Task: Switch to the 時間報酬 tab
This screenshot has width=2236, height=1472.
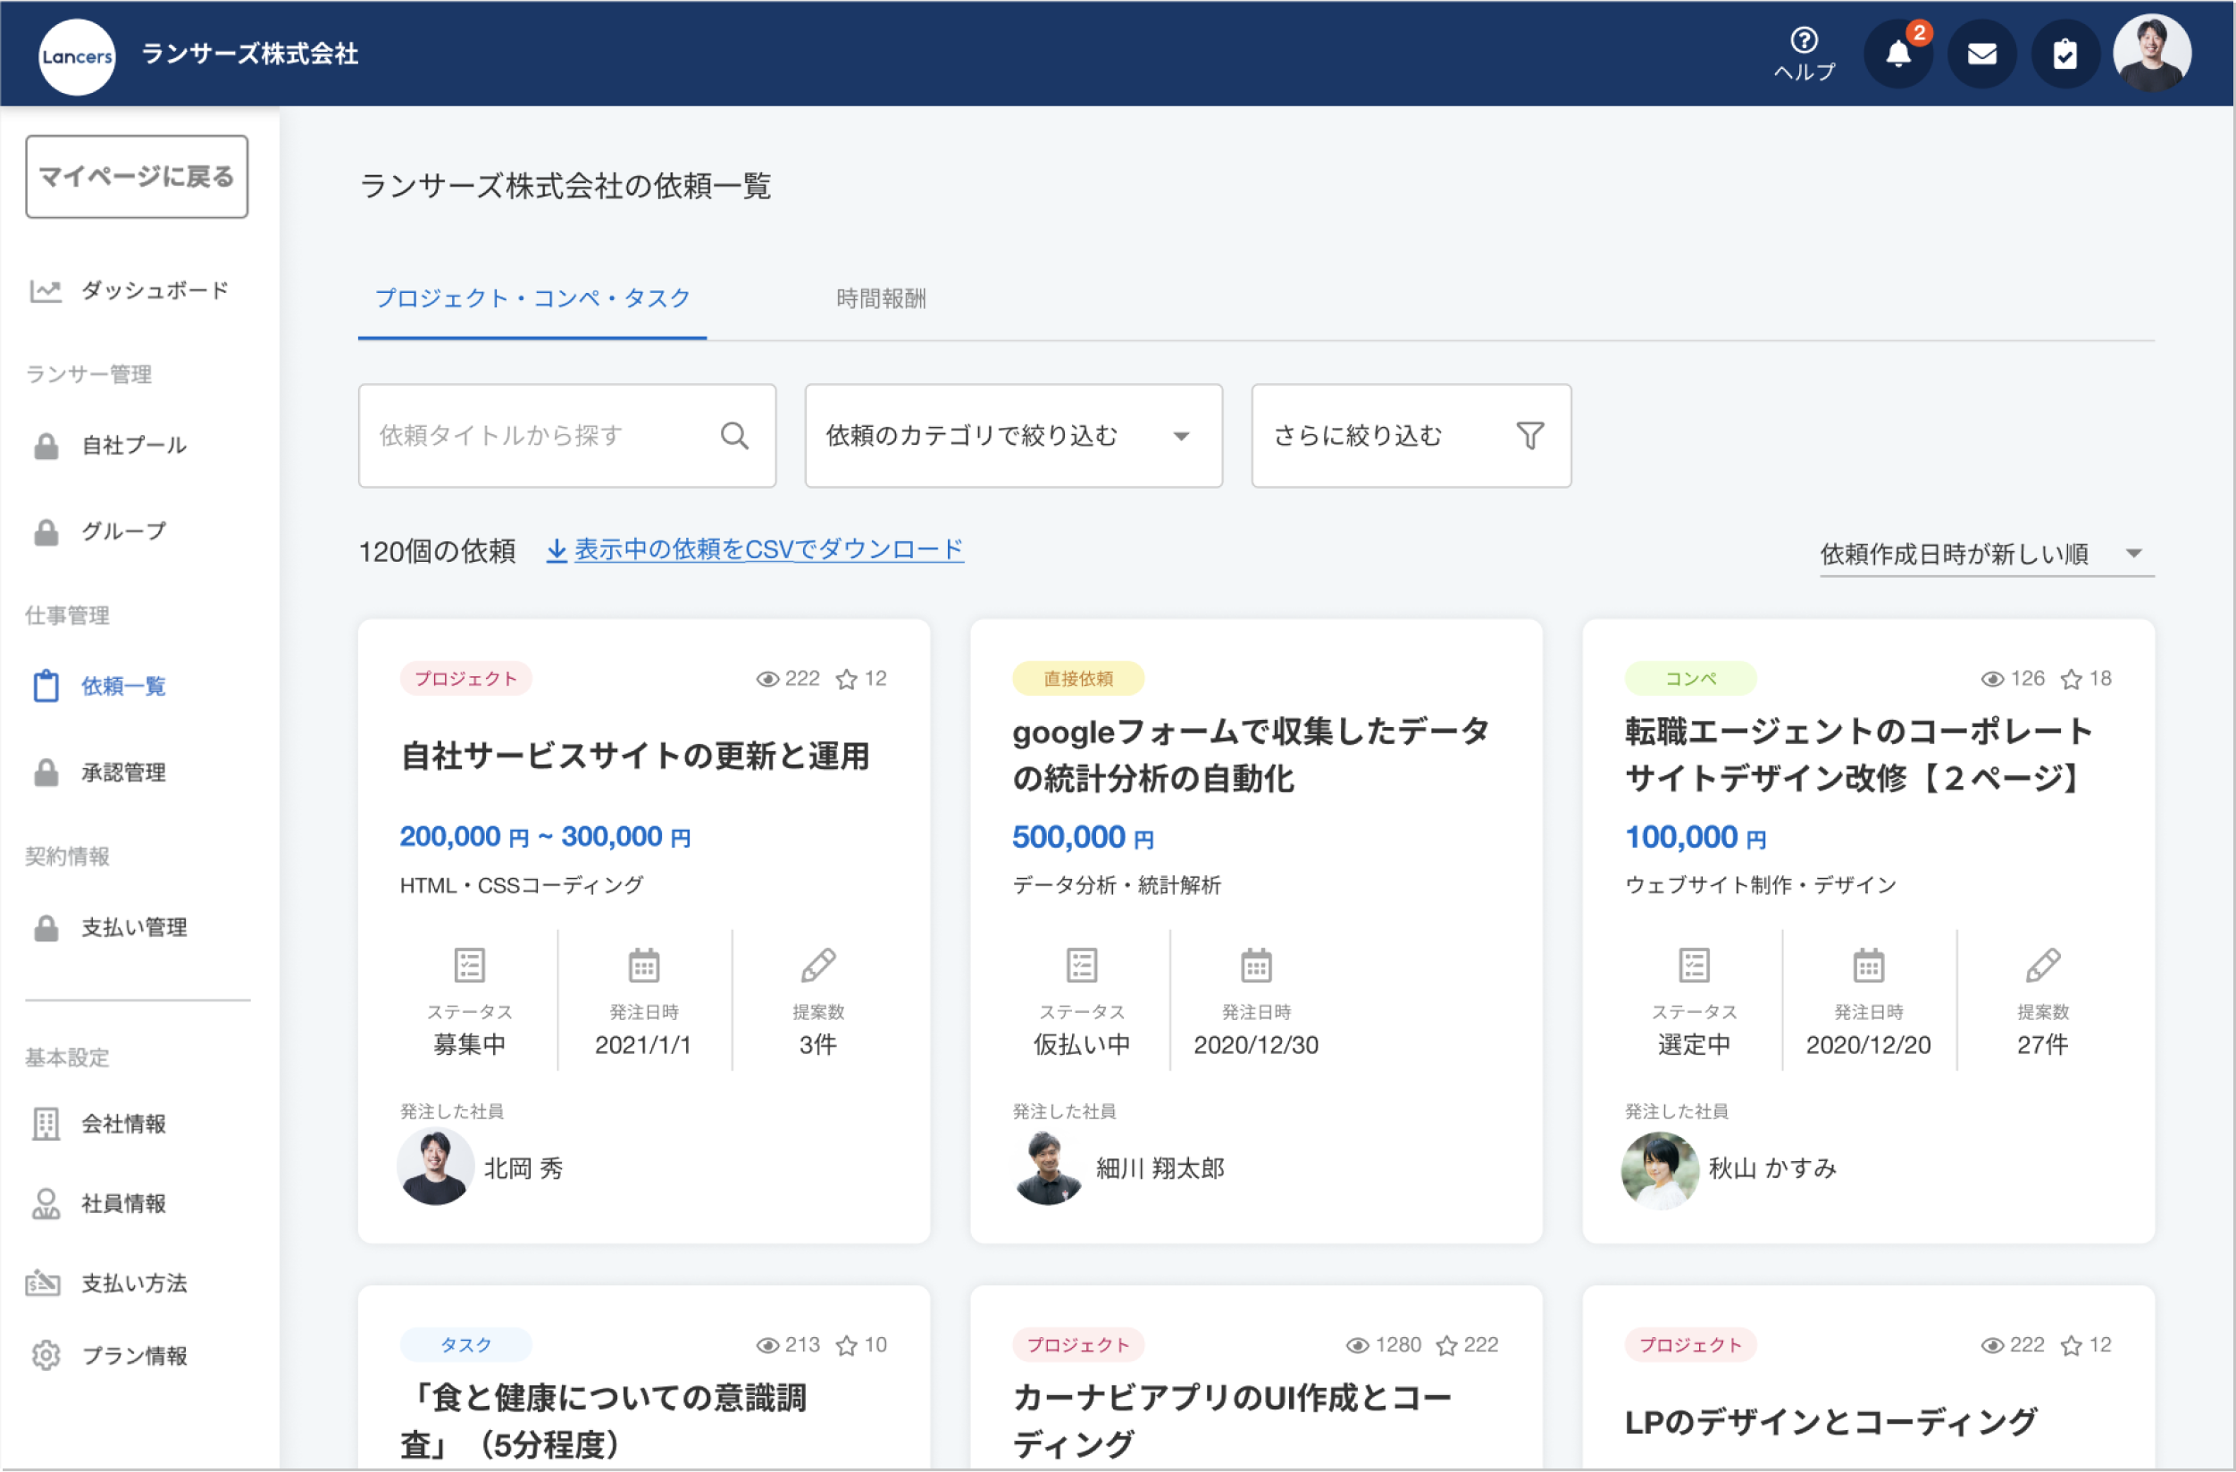Action: coord(879,298)
